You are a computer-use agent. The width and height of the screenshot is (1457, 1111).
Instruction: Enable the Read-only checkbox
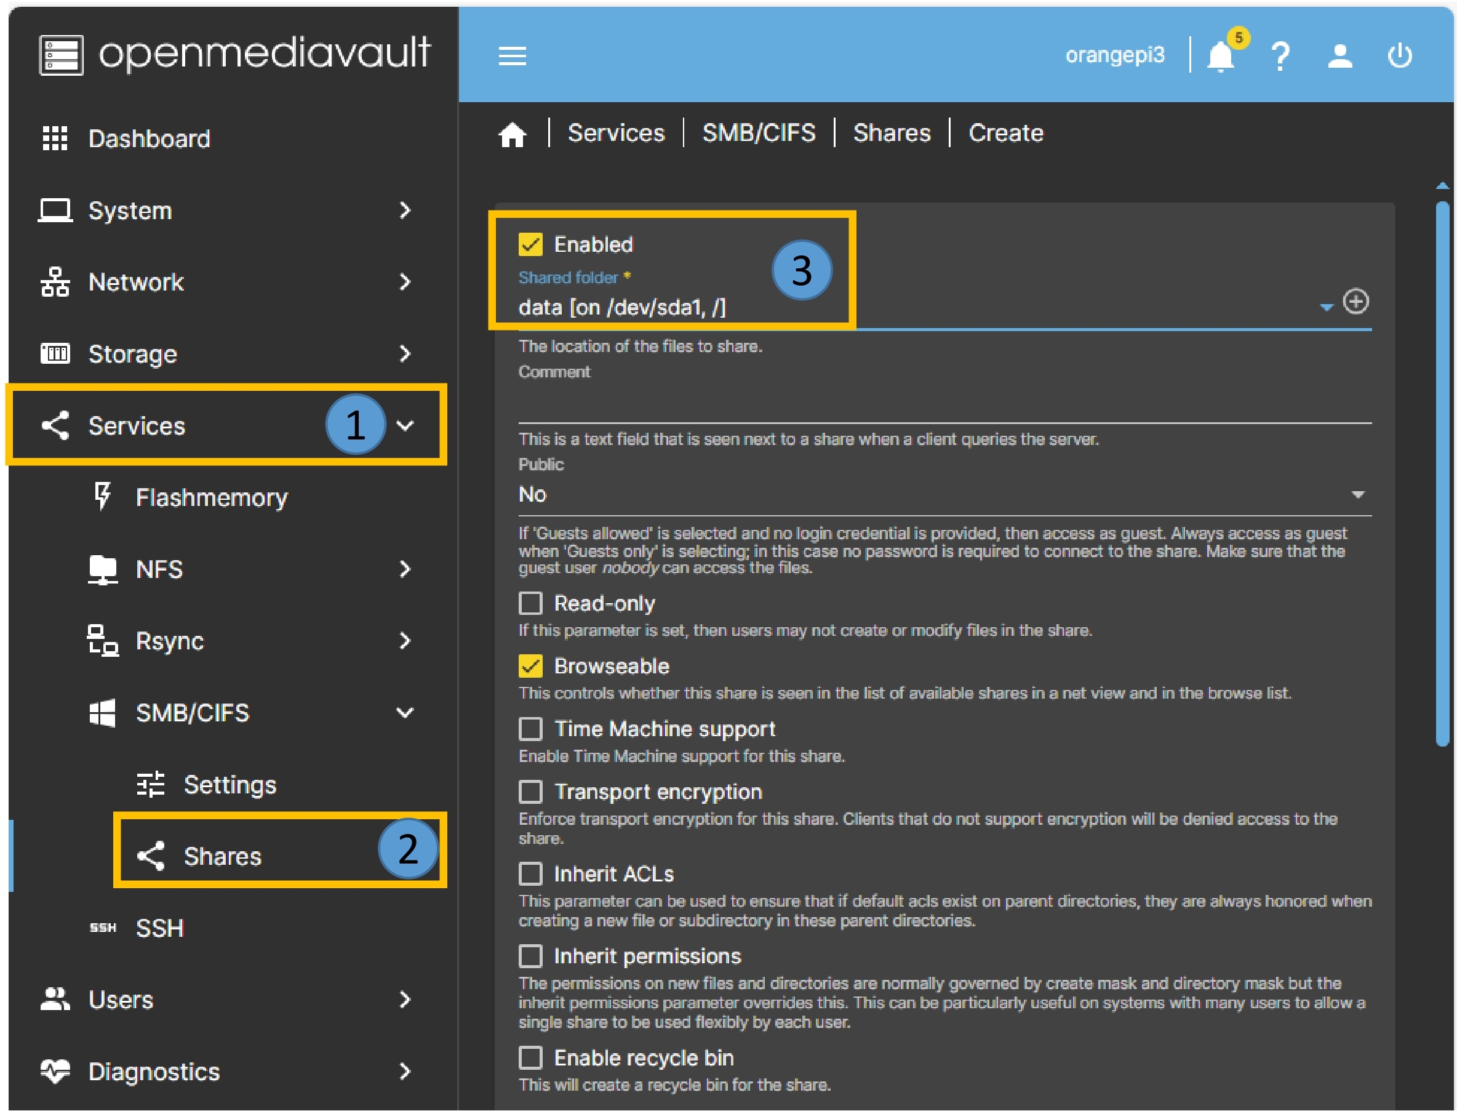coord(530,604)
